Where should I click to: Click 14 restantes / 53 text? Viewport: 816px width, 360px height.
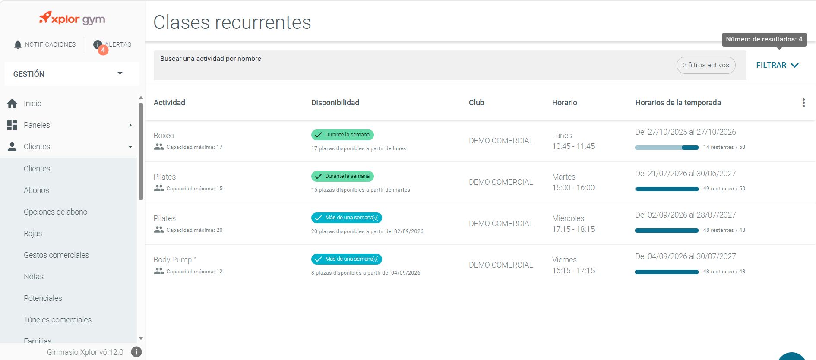pyautogui.click(x=724, y=147)
